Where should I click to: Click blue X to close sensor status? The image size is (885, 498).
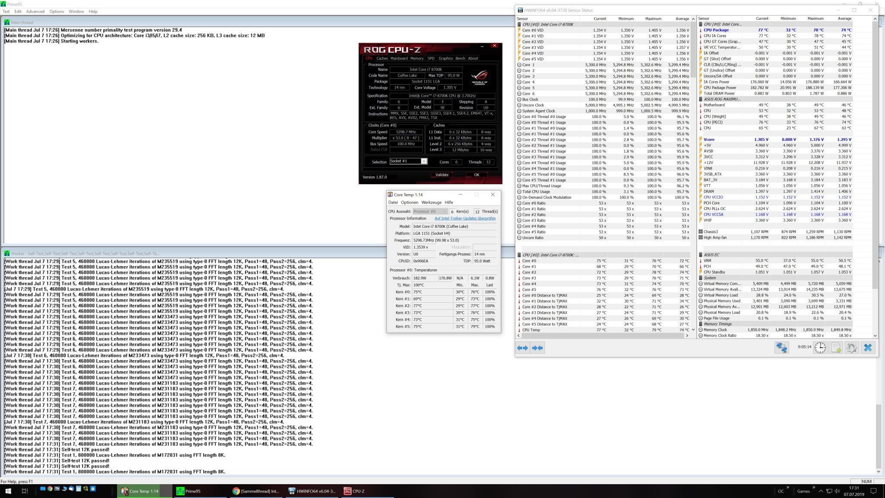[867, 348]
